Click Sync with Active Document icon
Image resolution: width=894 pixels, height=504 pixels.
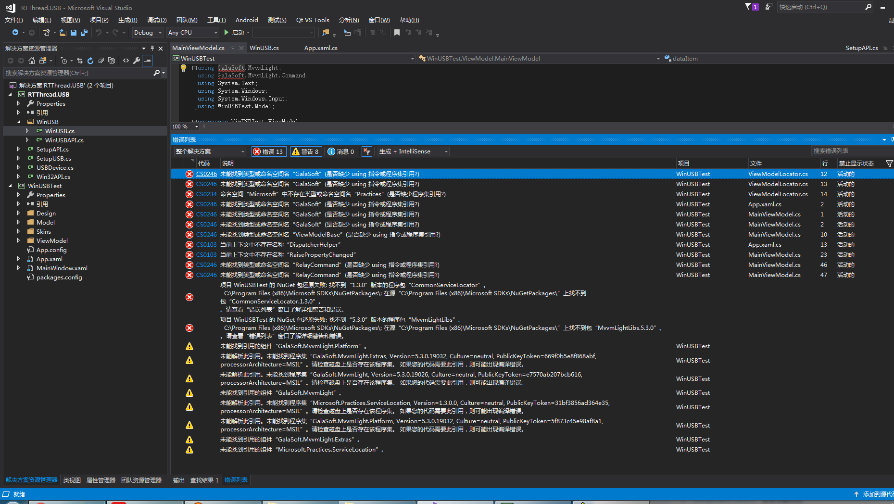(80, 61)
